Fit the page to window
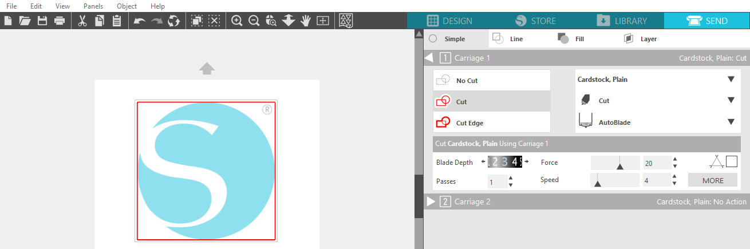 pos(323,21)
